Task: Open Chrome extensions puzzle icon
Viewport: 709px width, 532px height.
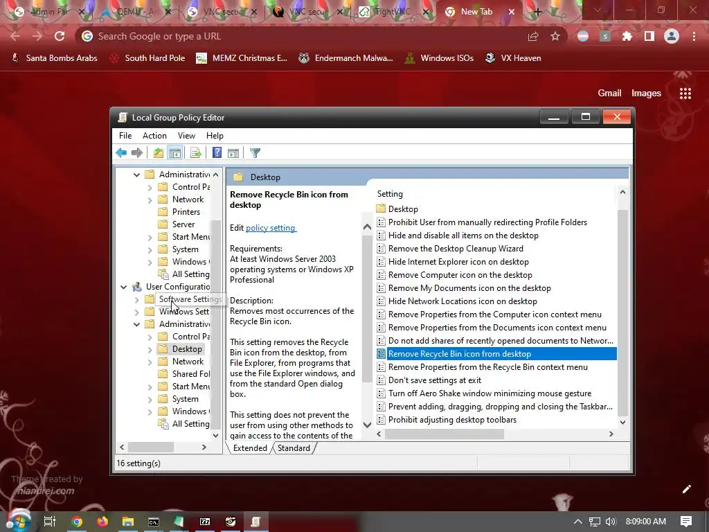Action: tap(627, 36)
